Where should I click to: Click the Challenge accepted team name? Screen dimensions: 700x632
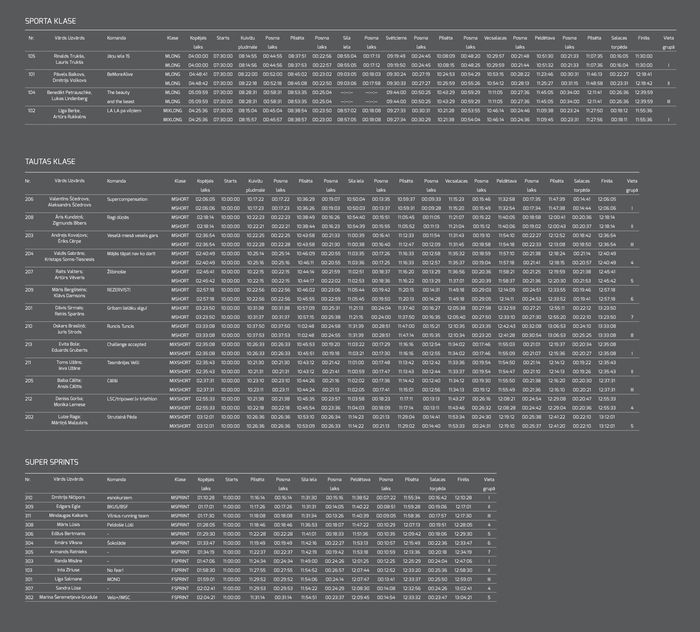click(126, 345)
